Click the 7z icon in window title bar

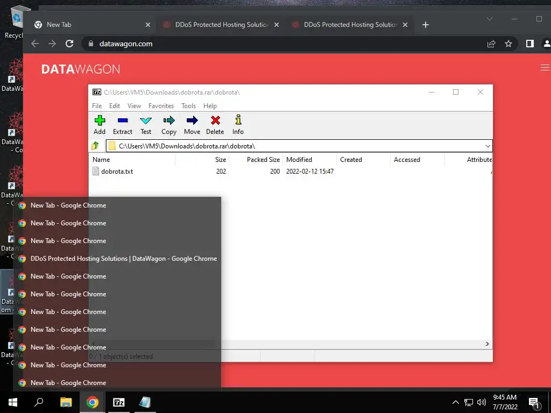(x=97, y=92)
